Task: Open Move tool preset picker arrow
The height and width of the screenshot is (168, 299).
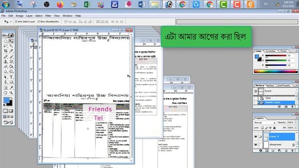Action: pos(11,21)
